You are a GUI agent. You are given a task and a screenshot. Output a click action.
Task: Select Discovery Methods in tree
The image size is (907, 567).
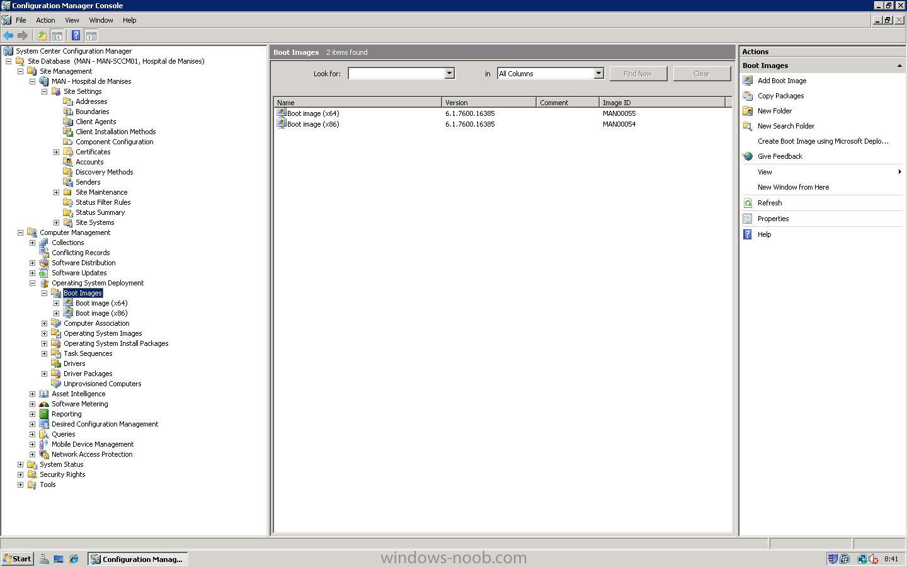click(104, 172)
